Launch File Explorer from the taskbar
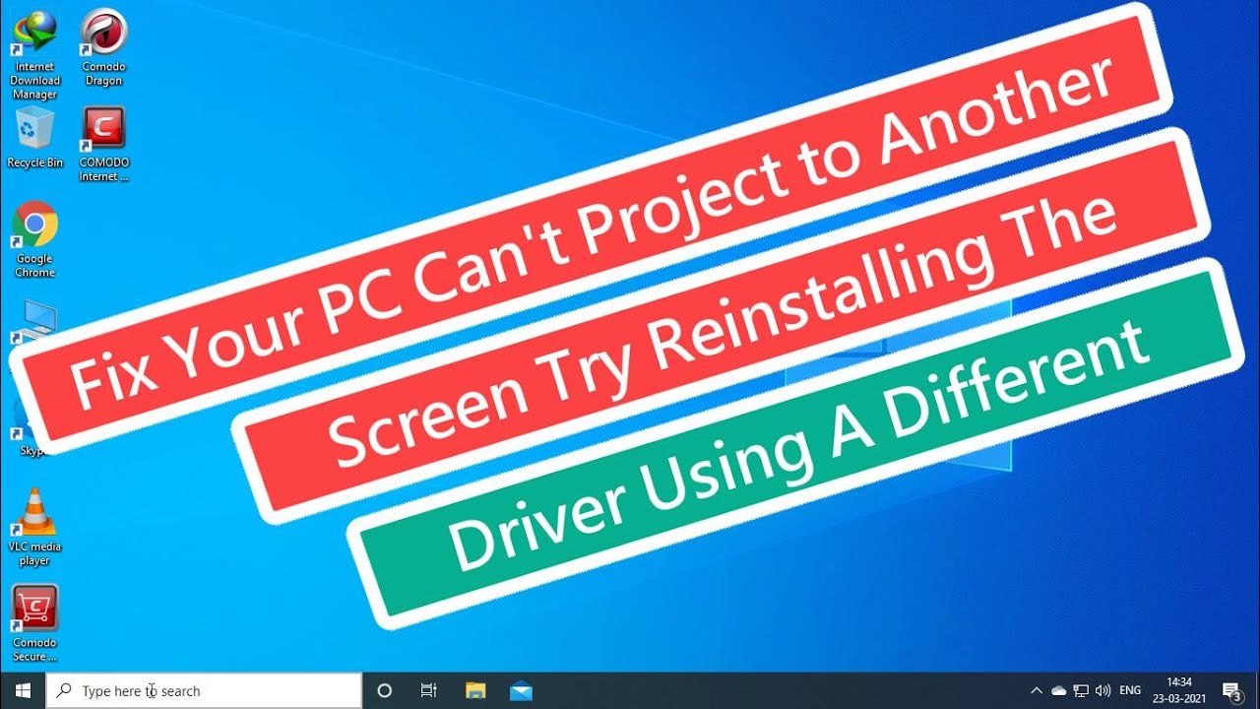 [475, 690]
